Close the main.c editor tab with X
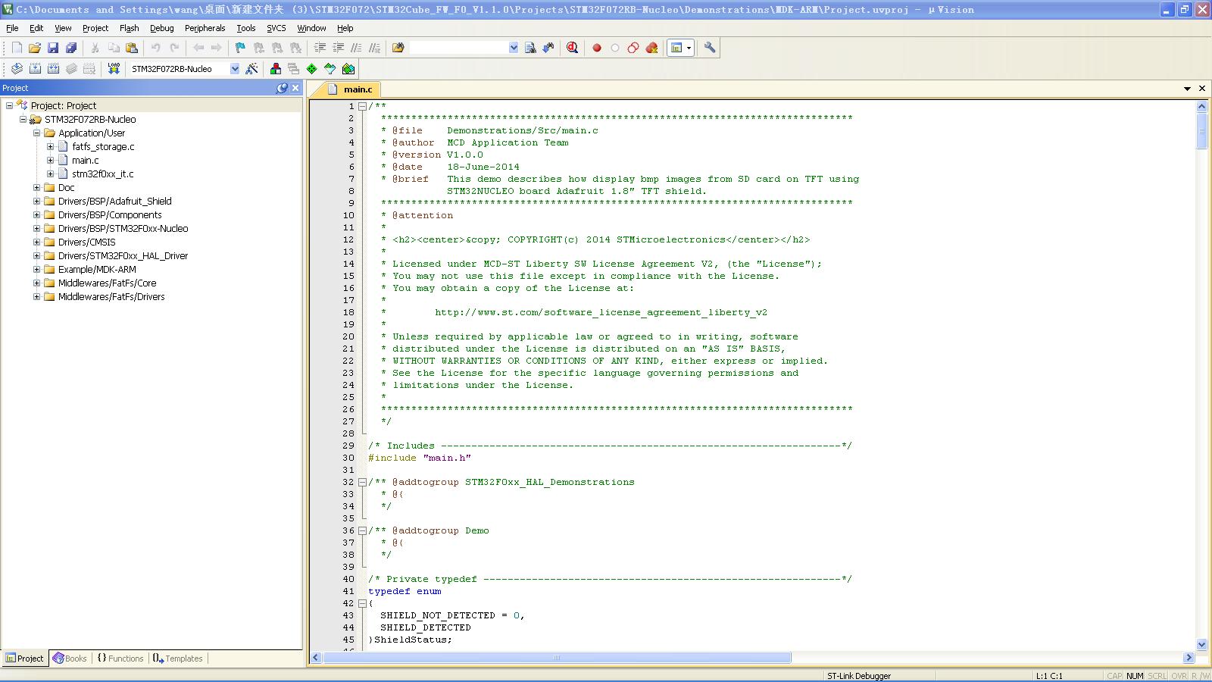The width and height of the screenshot is (1212, 682). point(1201,89)
